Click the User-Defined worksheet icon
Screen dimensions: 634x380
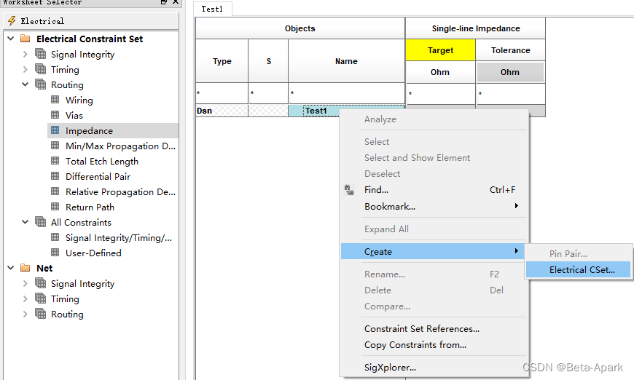(x=55, y=253)
